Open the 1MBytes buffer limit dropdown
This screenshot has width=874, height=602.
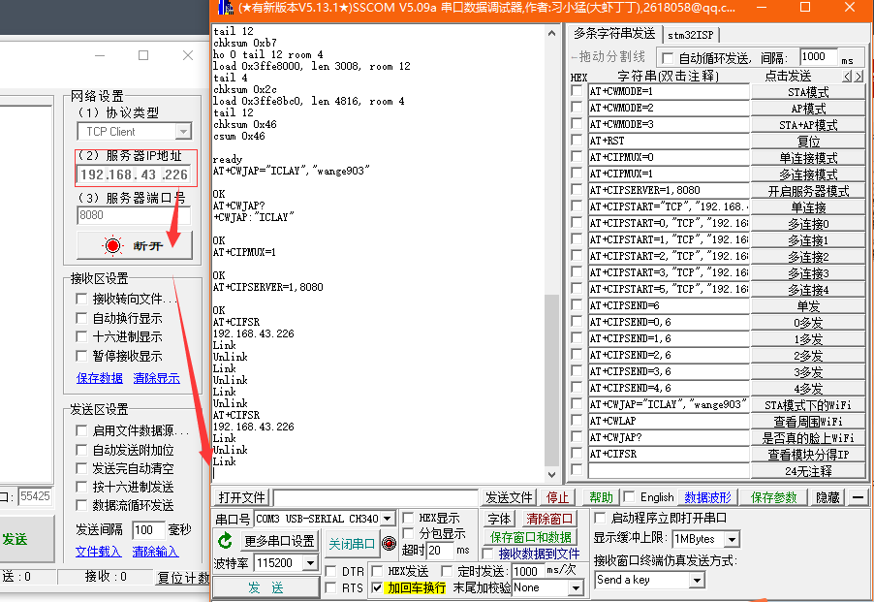pyautogui.click(x=733, y=539)
